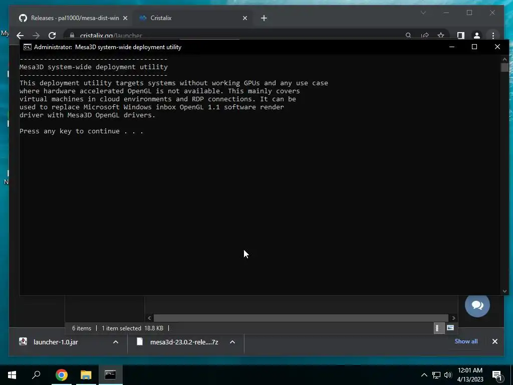Click the console scroll down arrow

click(x=504, y=291)
